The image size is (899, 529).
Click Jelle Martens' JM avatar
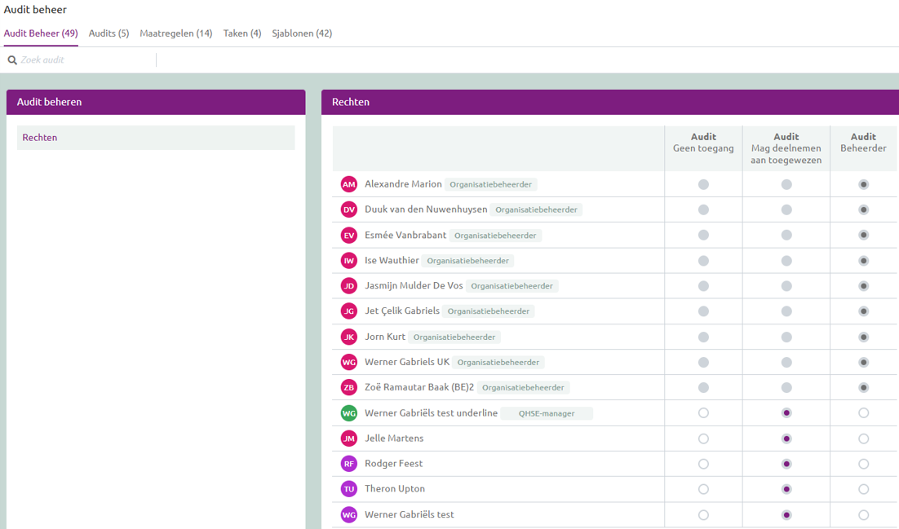(348, 439)
